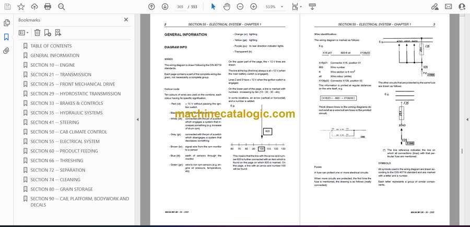The width and height of the screenshot is (470, 227).
Task: Jump to SECTION 72 -- SEPARATION
Action: [58, 170]
